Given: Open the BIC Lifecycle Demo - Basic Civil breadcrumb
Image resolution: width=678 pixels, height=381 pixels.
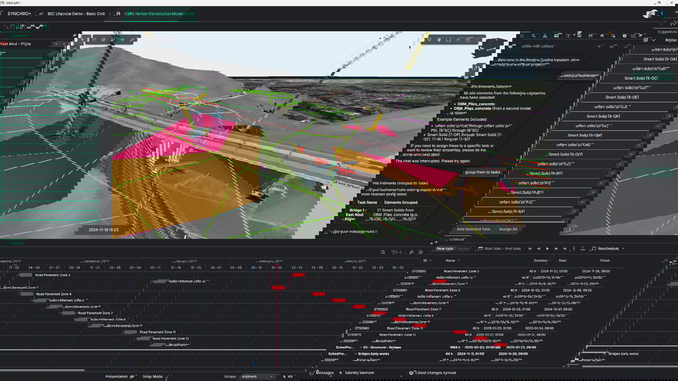Looking at the screenshot, I should point(76,14).
